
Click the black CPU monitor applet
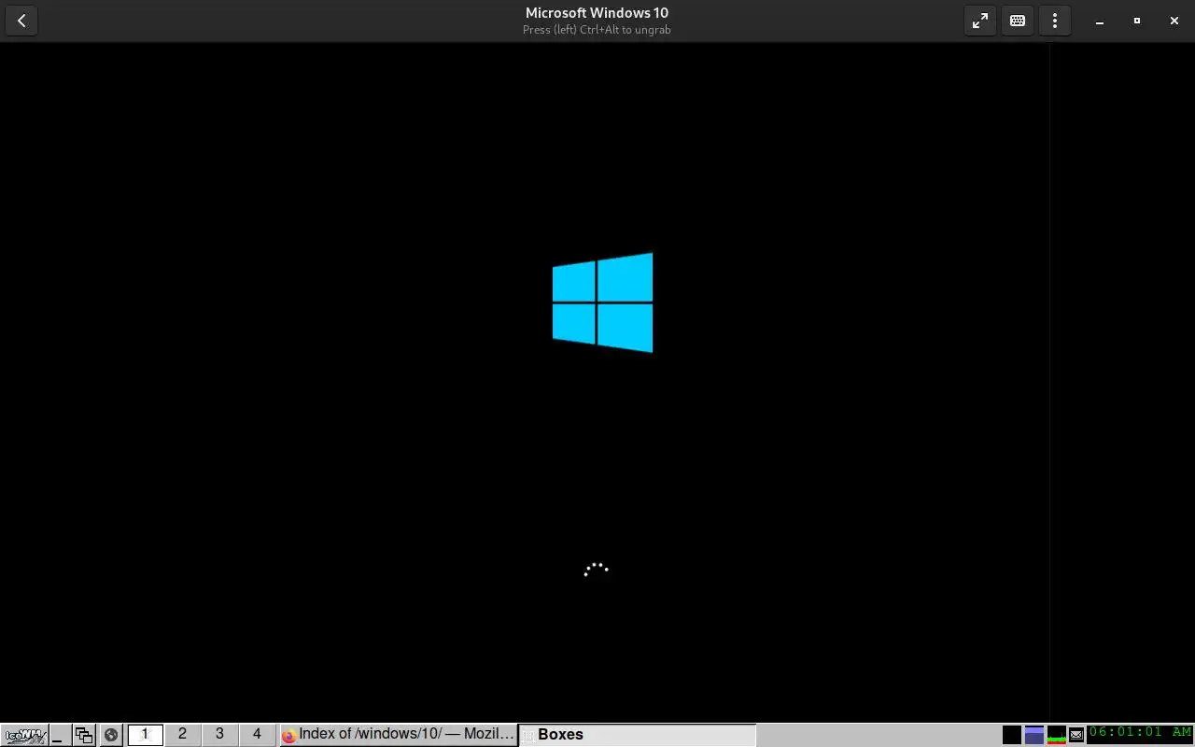(1011, 735)
